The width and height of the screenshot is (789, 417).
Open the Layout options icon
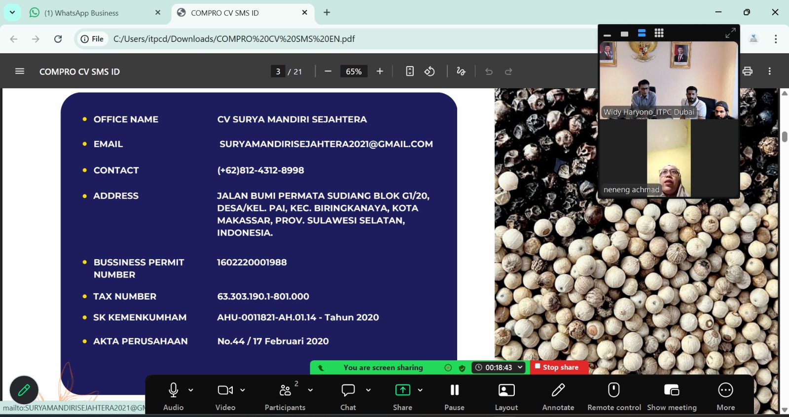506,390
